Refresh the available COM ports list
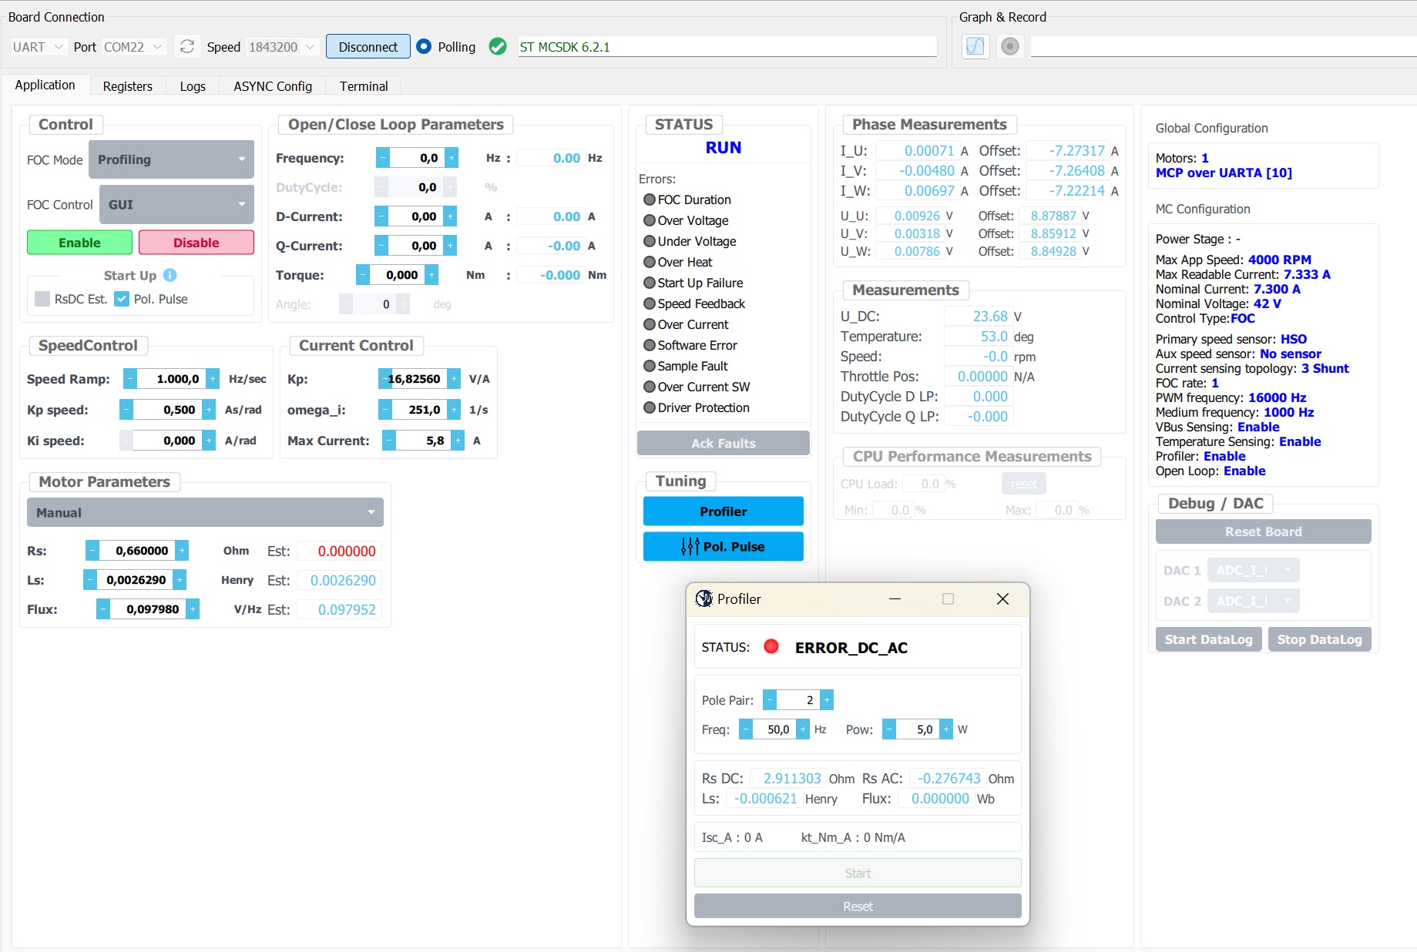The image size is (1417, 952). [186, 46]
